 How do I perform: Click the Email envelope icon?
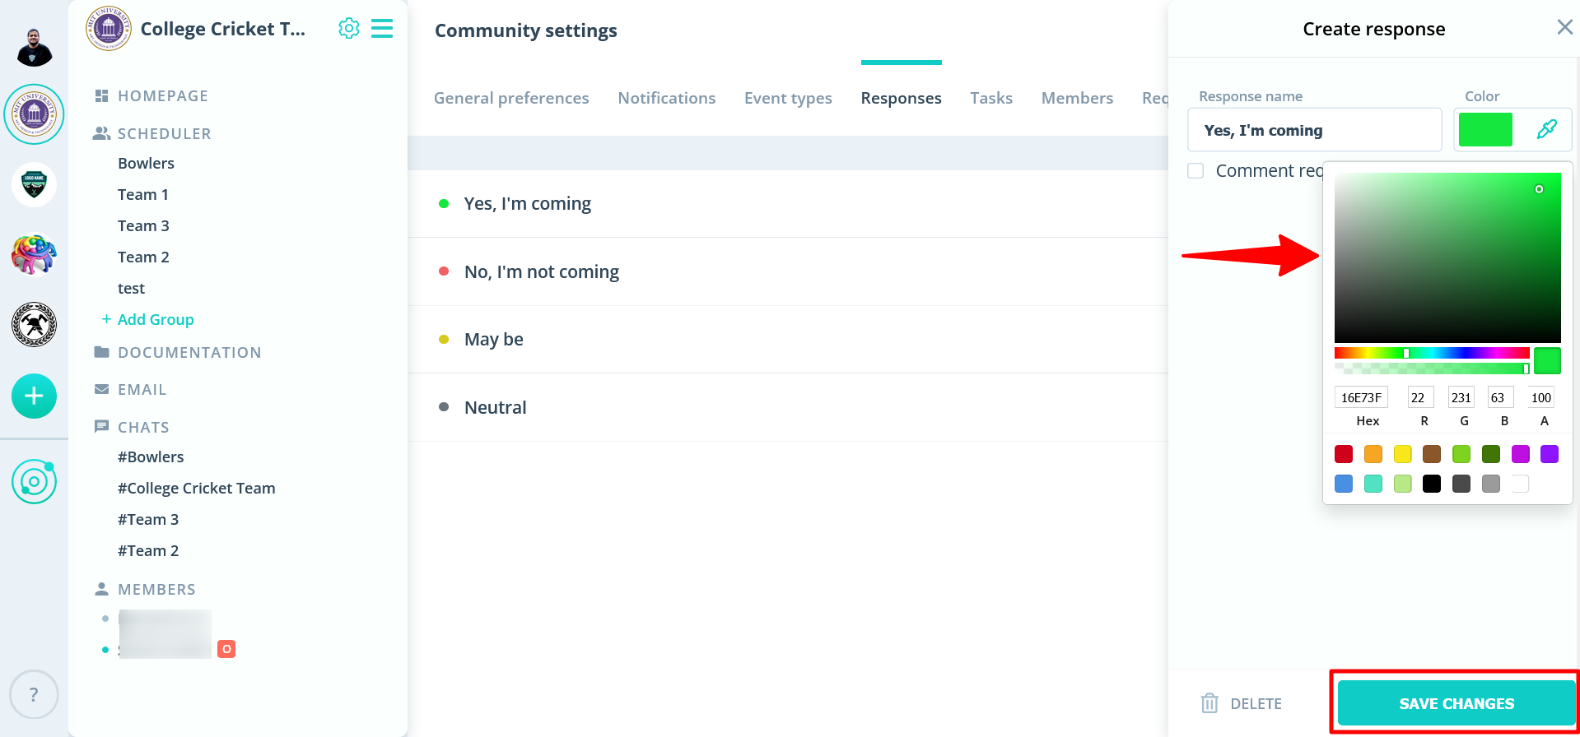tap(102, 389)
